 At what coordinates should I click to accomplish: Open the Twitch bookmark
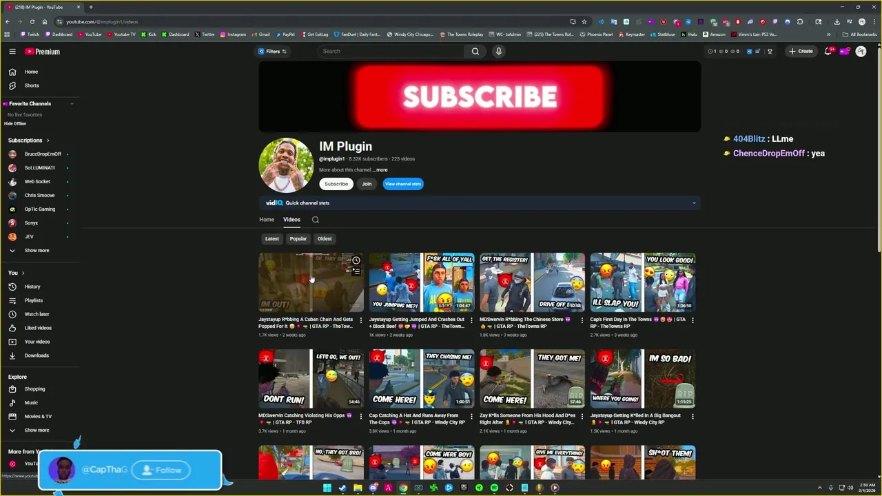tap(30, 34)
